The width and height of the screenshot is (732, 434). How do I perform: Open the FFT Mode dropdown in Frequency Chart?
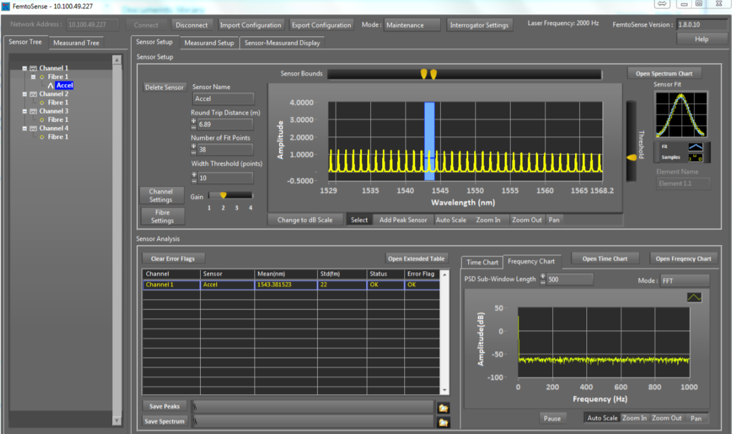684,280
